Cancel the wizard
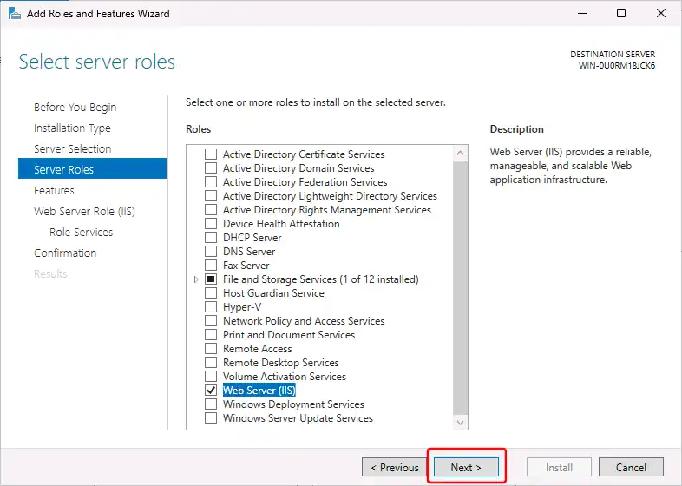This screenshot has width=682, height=486. (631, 467)
